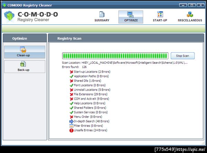Screen dimensions: 207x153
Task: Click the green check beside Font Locations
Action: (71, 85)
